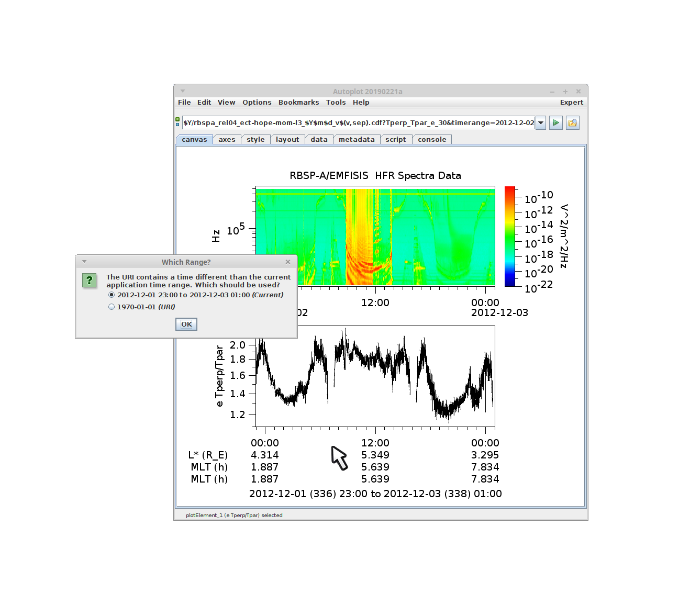Click the question mark icon in dialog
This screenshot has width=690, height=605.
coord(90,281)
